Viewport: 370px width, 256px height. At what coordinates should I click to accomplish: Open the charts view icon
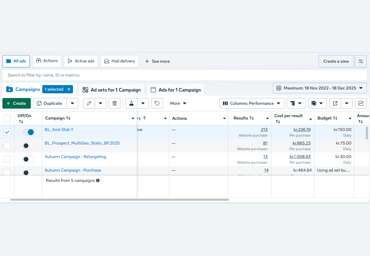[x=361, y=103]
